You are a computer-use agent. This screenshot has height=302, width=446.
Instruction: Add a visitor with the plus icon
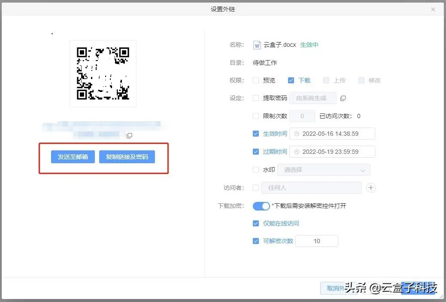(370, 188)
